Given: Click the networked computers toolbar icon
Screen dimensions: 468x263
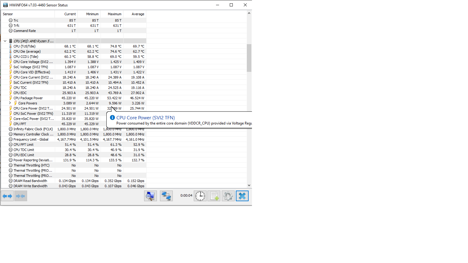Looking at the screenshot, I should click(x=166, y=196).
